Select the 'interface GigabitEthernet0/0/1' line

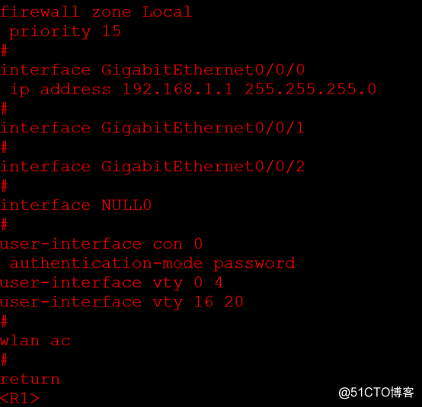point(152,128)
